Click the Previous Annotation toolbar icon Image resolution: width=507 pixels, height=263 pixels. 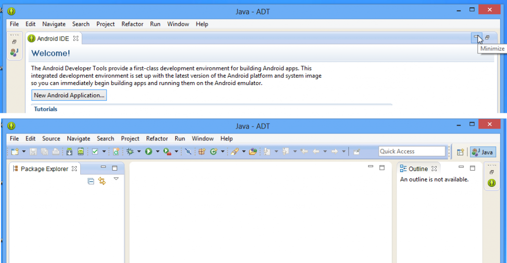[286, 151]
